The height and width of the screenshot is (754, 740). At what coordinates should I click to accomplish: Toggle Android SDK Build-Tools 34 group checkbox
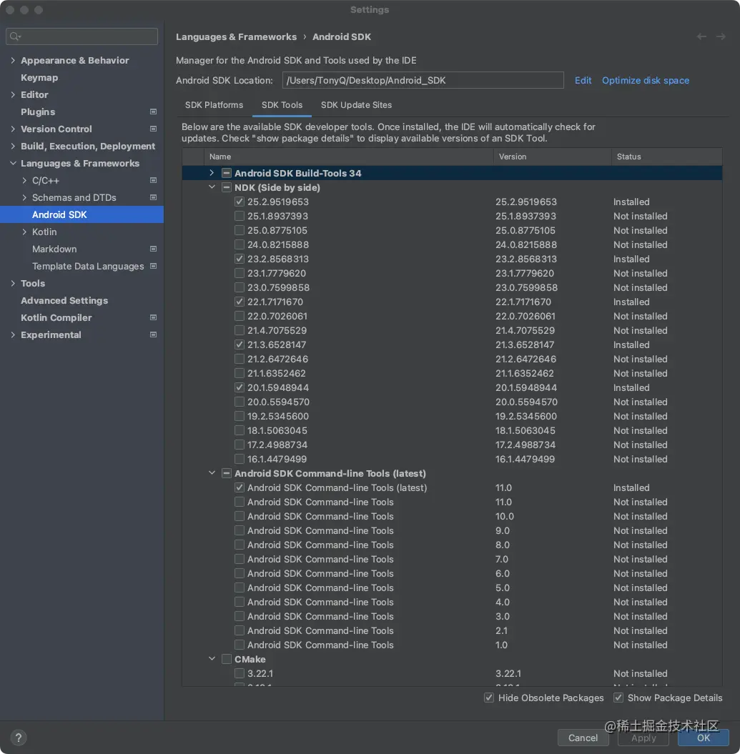pyautogui.click(x=227, y=173)
